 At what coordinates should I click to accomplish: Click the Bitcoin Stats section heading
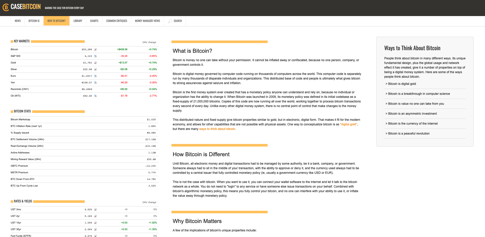[x=22, y=111]
